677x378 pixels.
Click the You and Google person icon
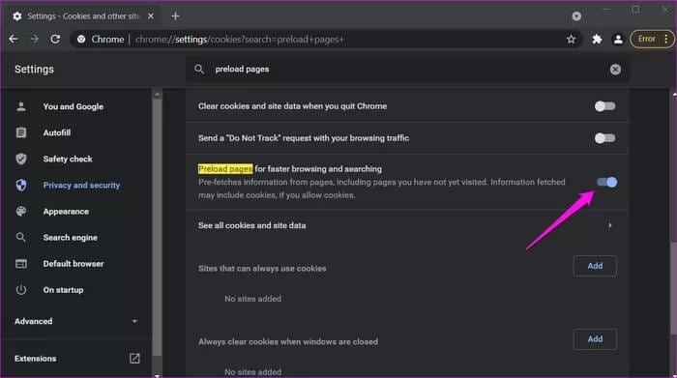coord(21,106)
